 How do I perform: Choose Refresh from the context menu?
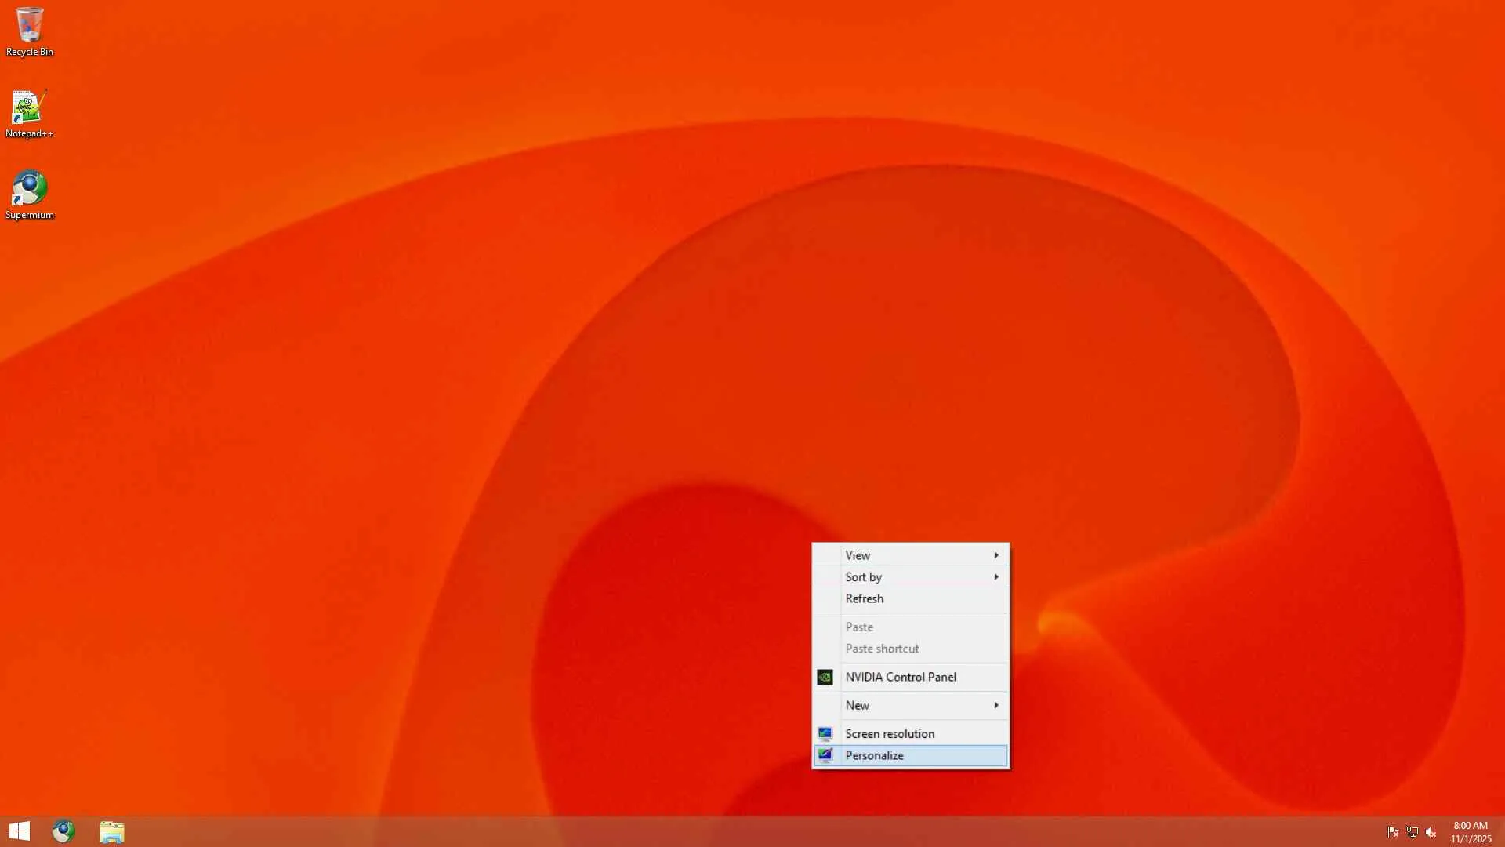pos(864,599)
